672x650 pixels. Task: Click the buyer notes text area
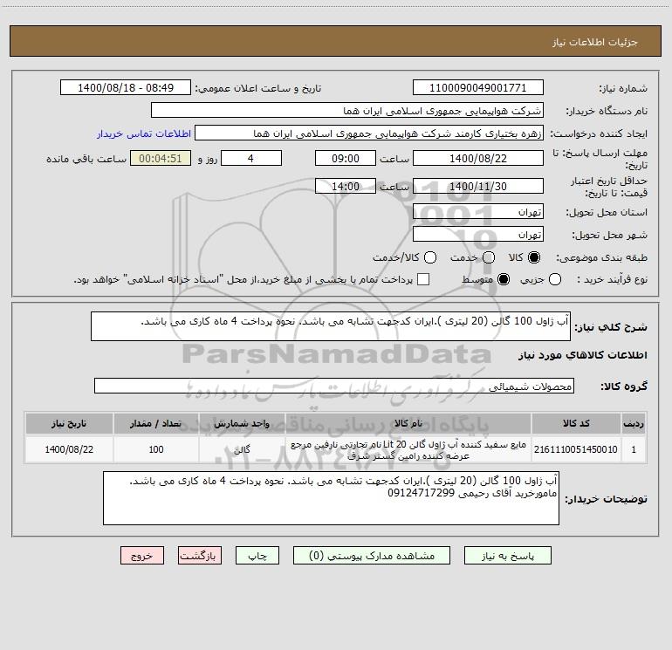pyautogui.click(x=331, y=498)
